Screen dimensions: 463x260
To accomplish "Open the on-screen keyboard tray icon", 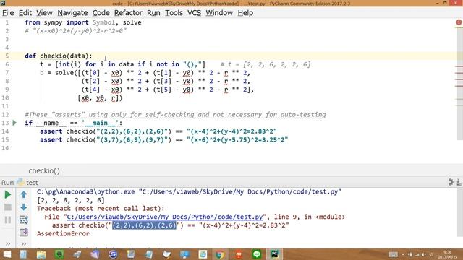I will (394, 254).
